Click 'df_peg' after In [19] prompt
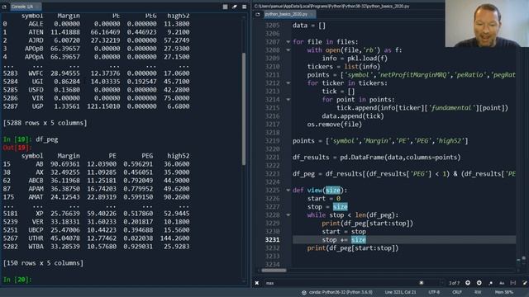Viewport: 529px width, 297px height. coord(47,139)
